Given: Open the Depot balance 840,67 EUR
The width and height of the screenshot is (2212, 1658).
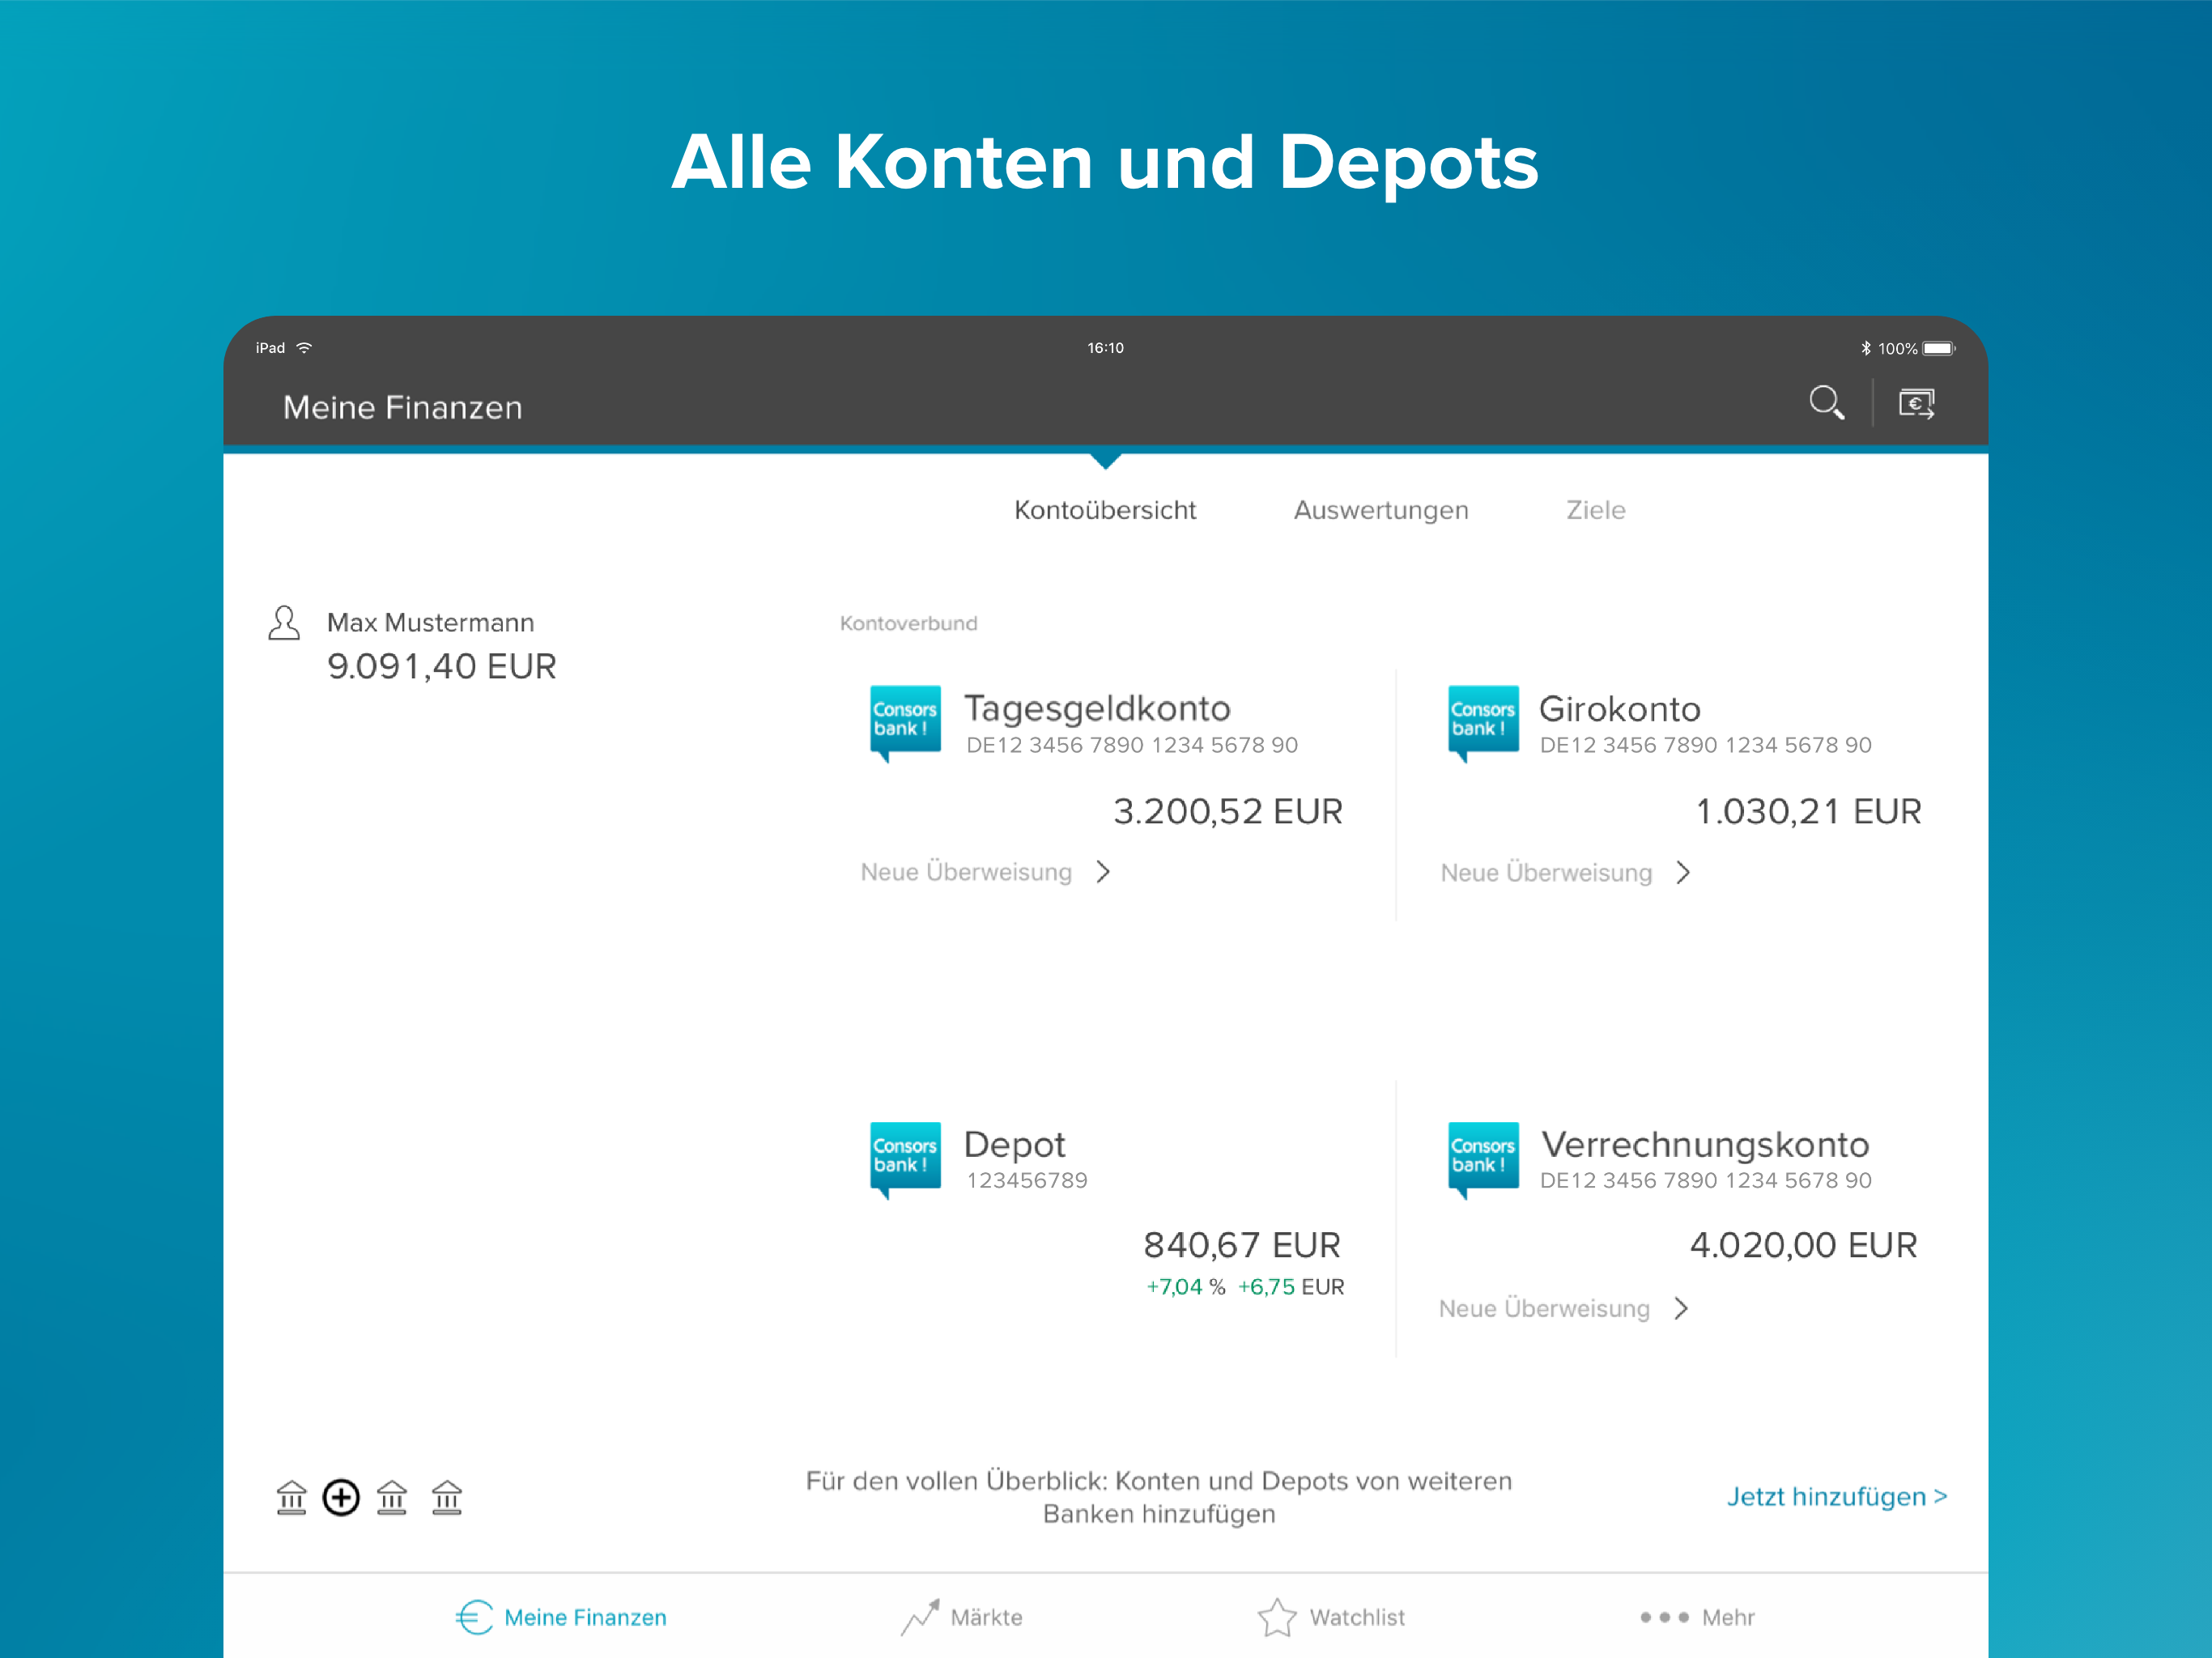Looking at the screenshot, I should (x=1241, y=1245).
